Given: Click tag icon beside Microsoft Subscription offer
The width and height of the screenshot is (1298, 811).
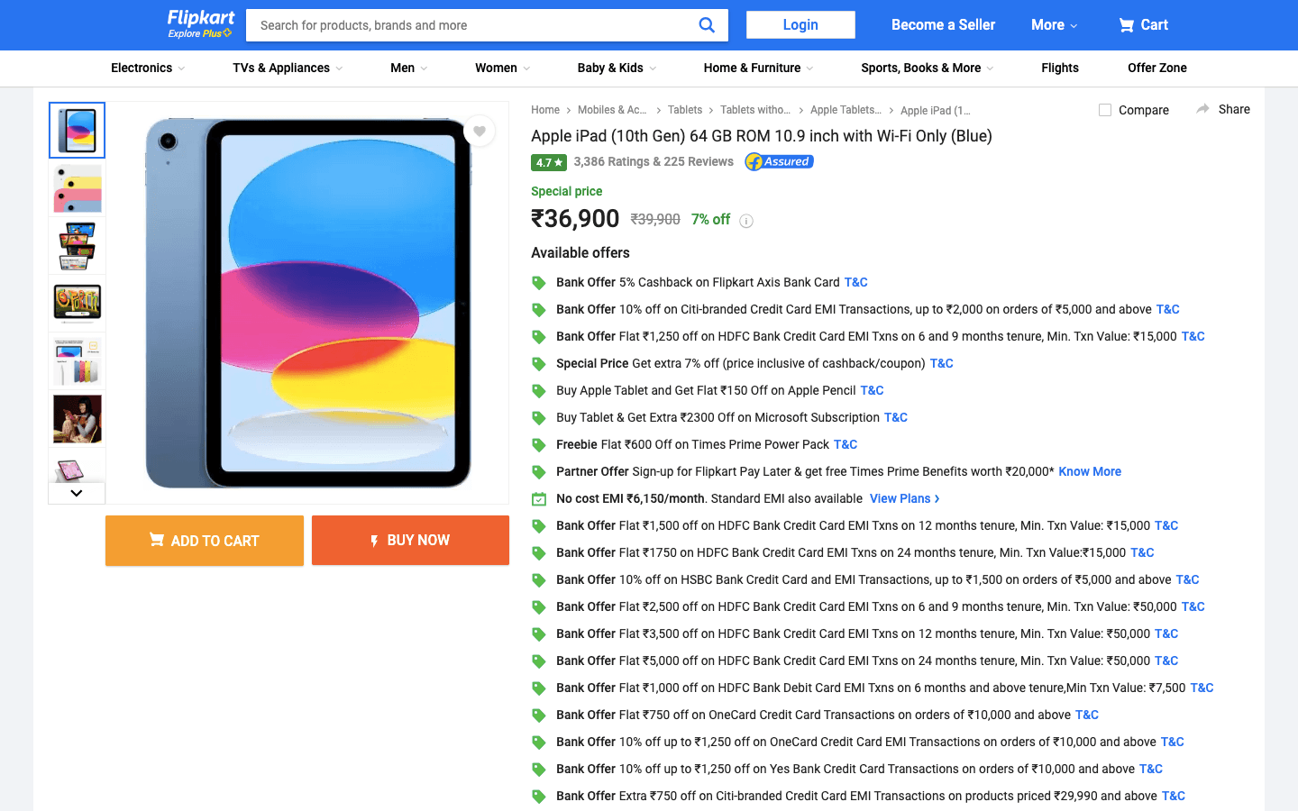Looking at the screenshot, I should (539, 418).
